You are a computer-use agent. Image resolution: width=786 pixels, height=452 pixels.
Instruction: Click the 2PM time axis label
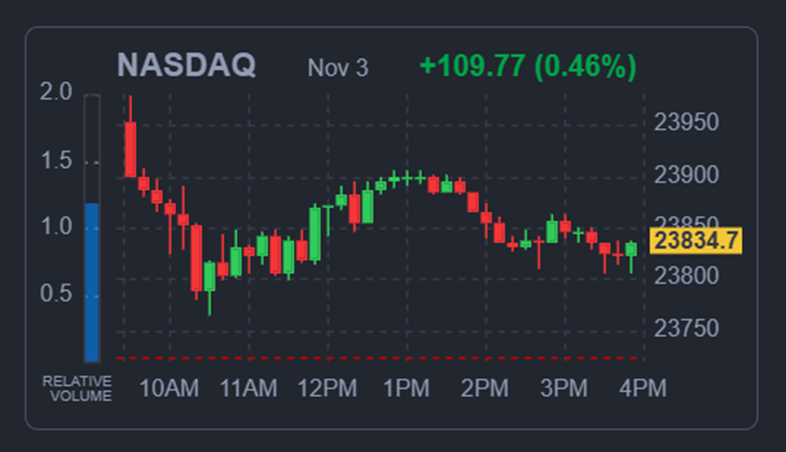tap(485, 388)
